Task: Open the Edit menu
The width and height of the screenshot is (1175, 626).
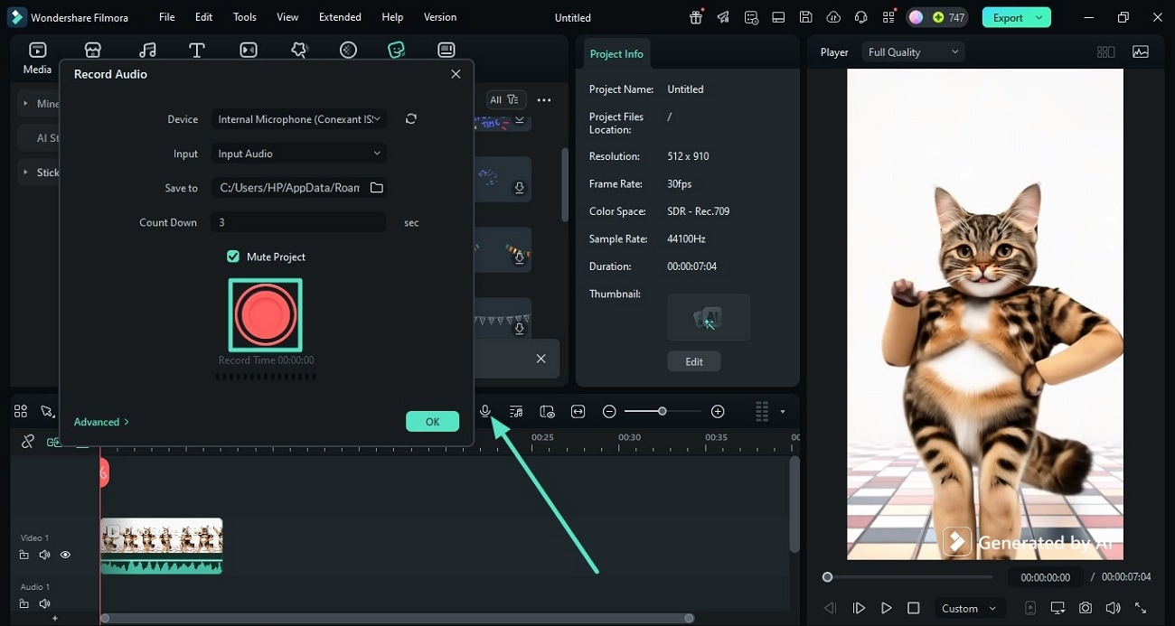Action: click(204, 17)
